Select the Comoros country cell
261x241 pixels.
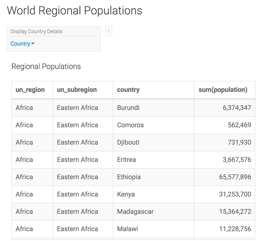click(x=130, y=125)
